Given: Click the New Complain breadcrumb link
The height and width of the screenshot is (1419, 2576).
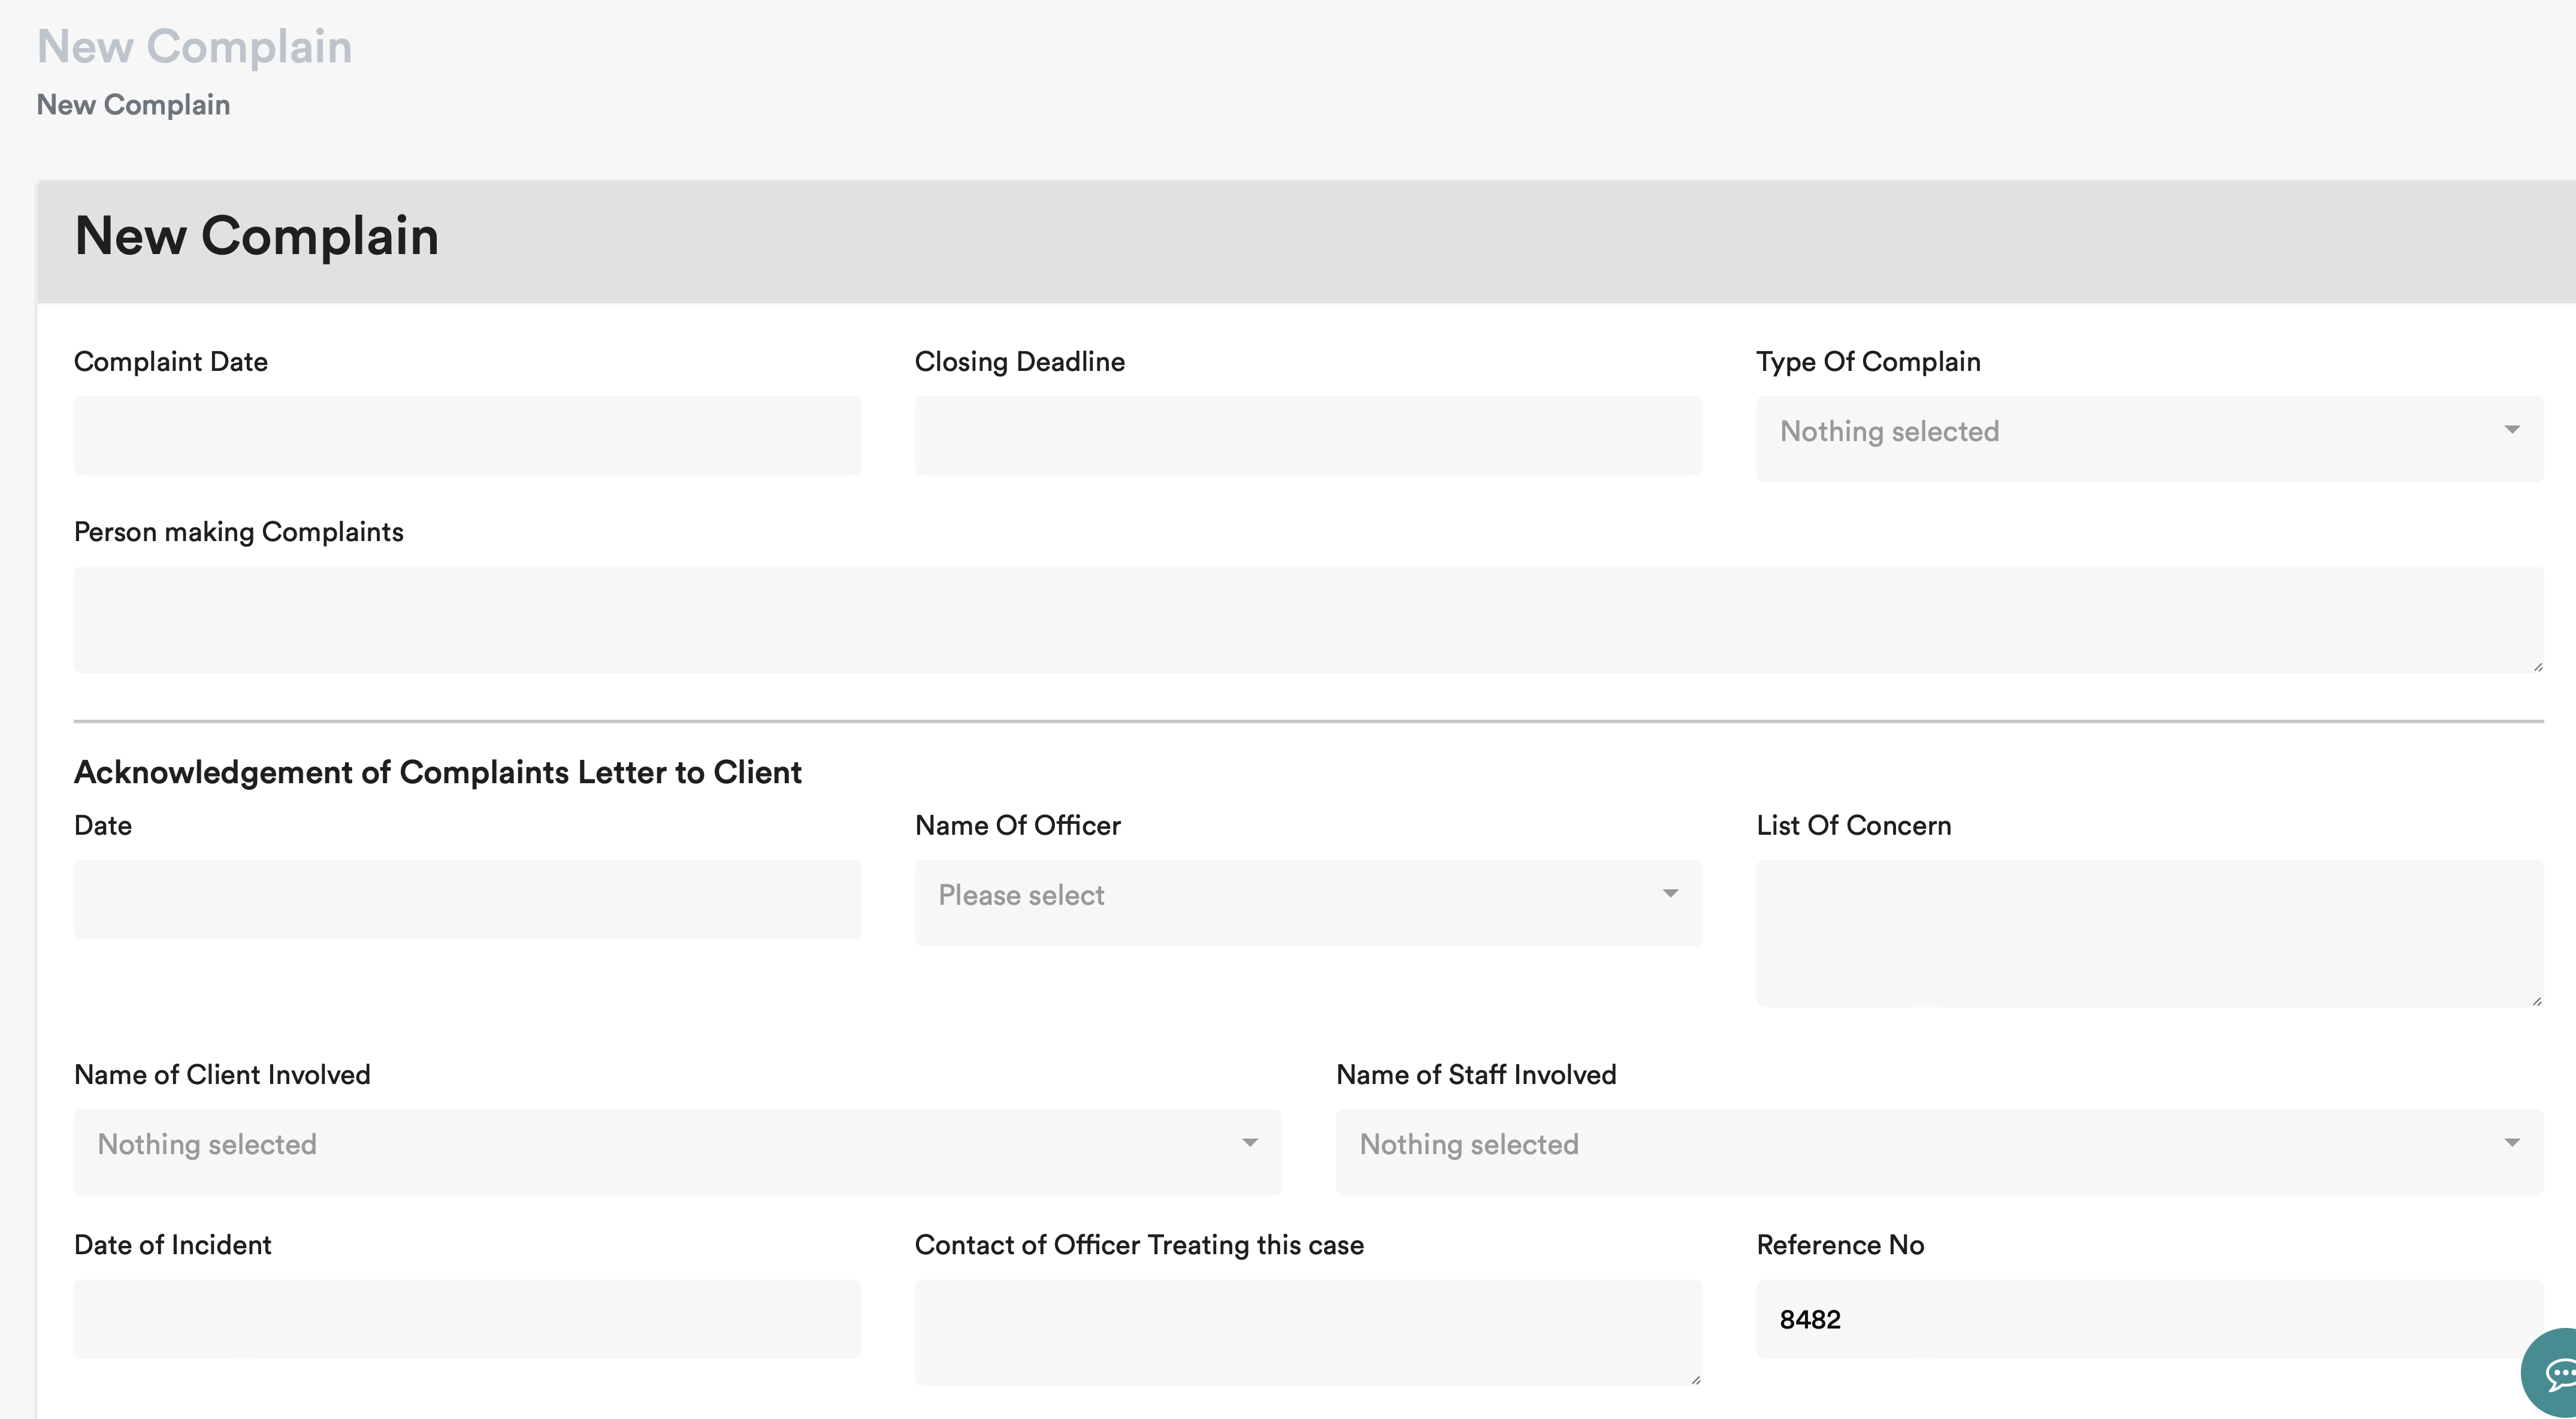Looking at the screenshot, I should tap(133, 105).
